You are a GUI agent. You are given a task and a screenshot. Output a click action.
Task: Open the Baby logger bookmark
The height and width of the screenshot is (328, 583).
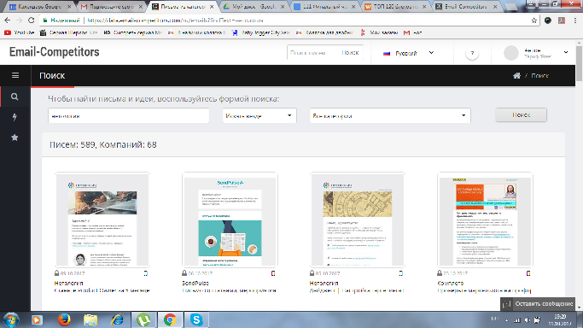click(x=261, y=32)
